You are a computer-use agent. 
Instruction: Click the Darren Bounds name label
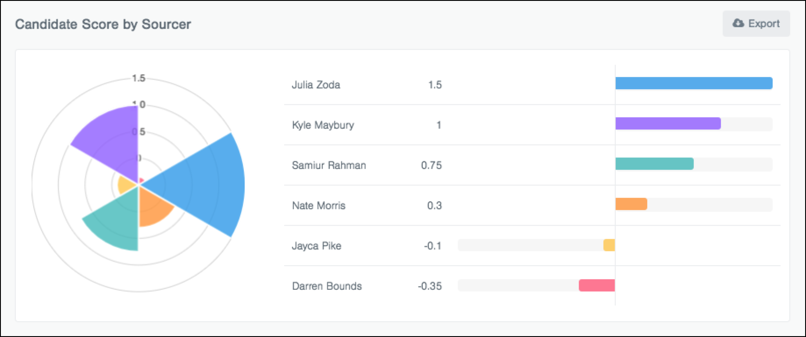coord(327,286)
